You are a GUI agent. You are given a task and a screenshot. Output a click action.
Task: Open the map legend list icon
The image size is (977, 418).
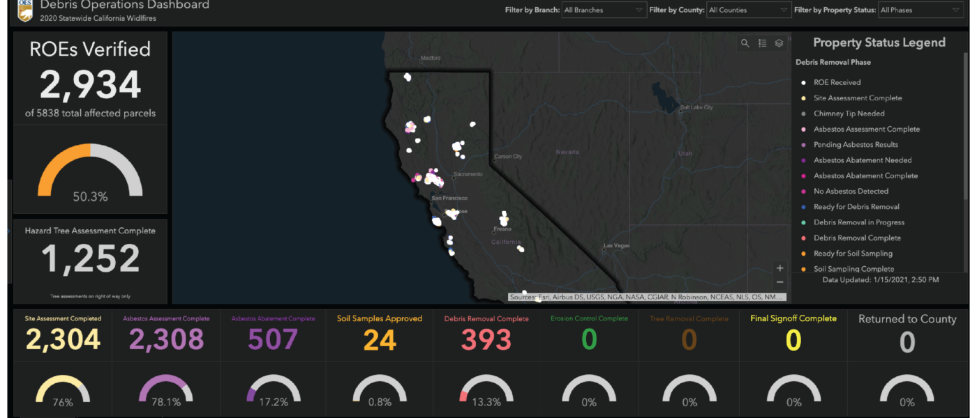[762, 43]
